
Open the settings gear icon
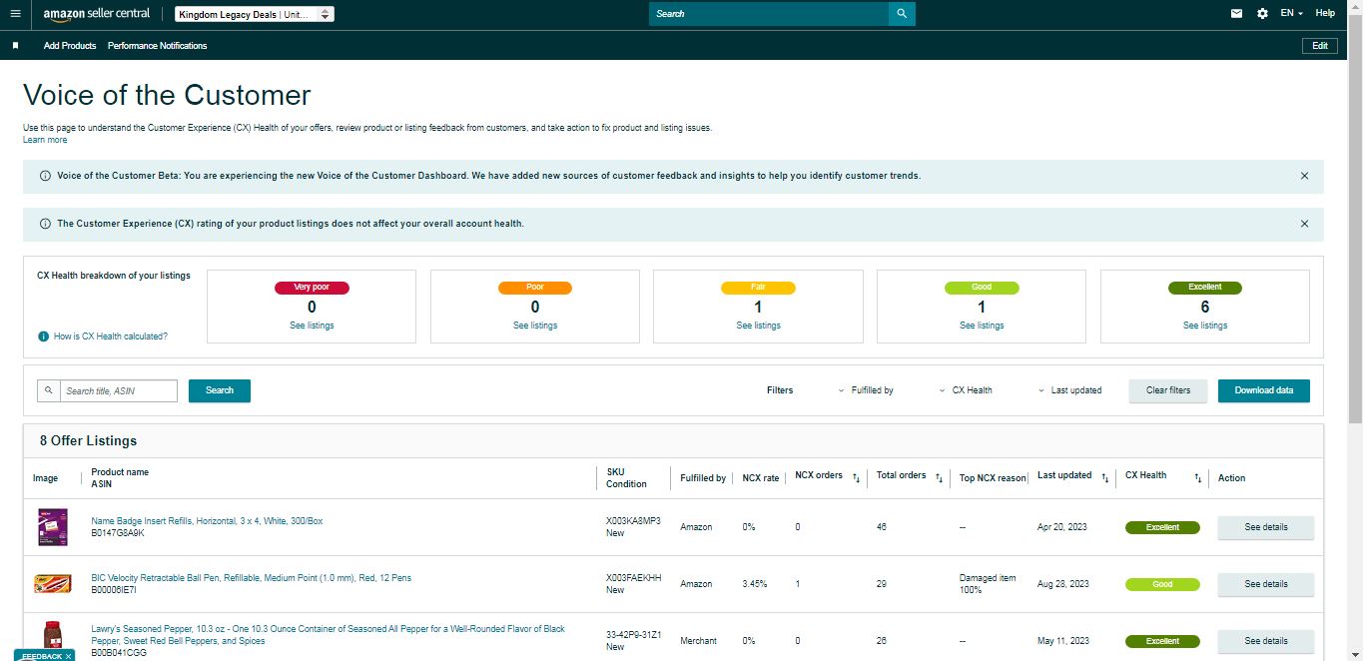tap(1262, 14)
